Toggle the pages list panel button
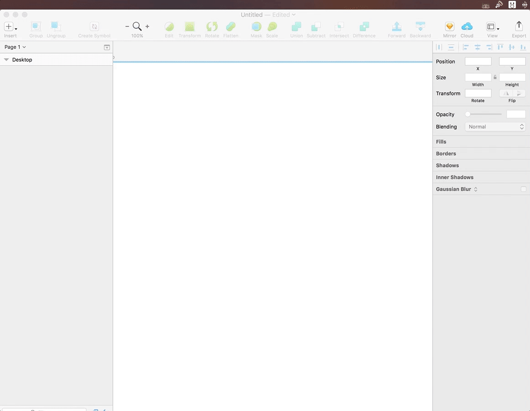 (x=107, y=47)
